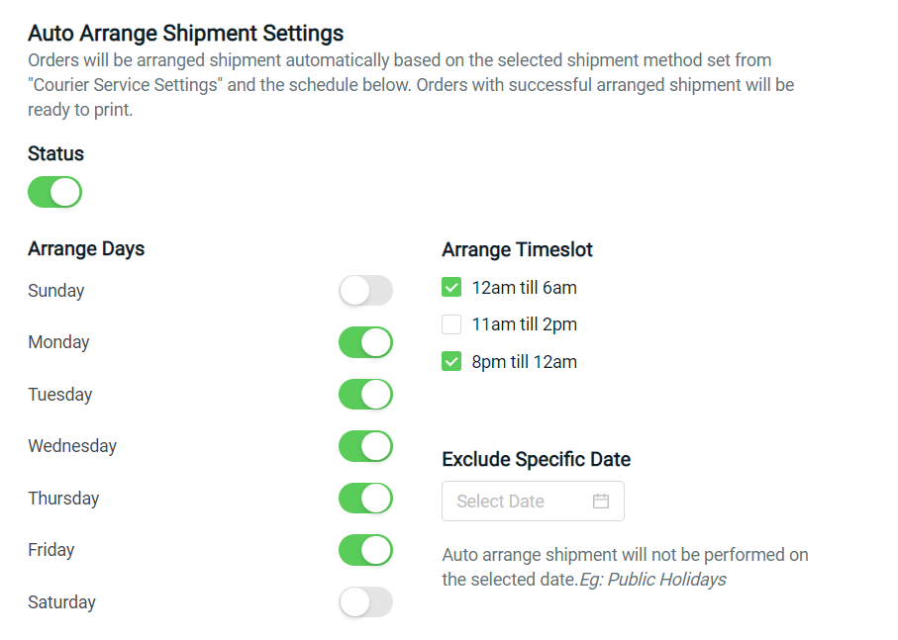Disable auto arrange for Tuesday

pos(365,395)
